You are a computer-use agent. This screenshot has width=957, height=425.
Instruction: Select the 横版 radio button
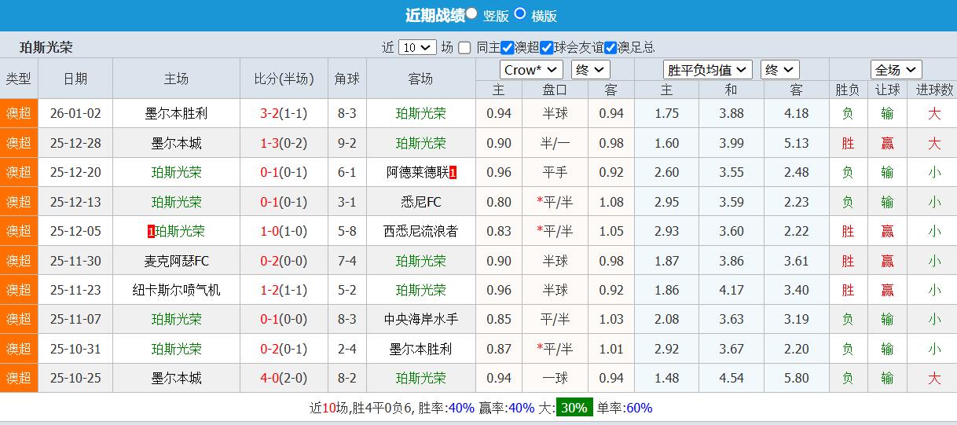coord(520,13)
